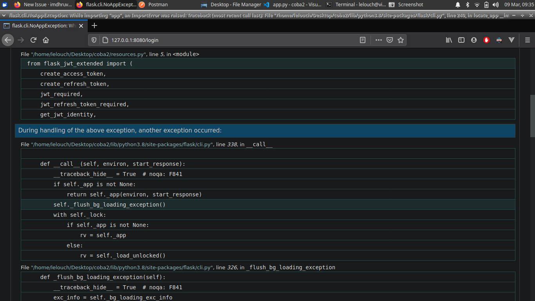The image size is (535, 301).
Task: Switch to the Terminal taskbar window
Action: tap(356, 5)
